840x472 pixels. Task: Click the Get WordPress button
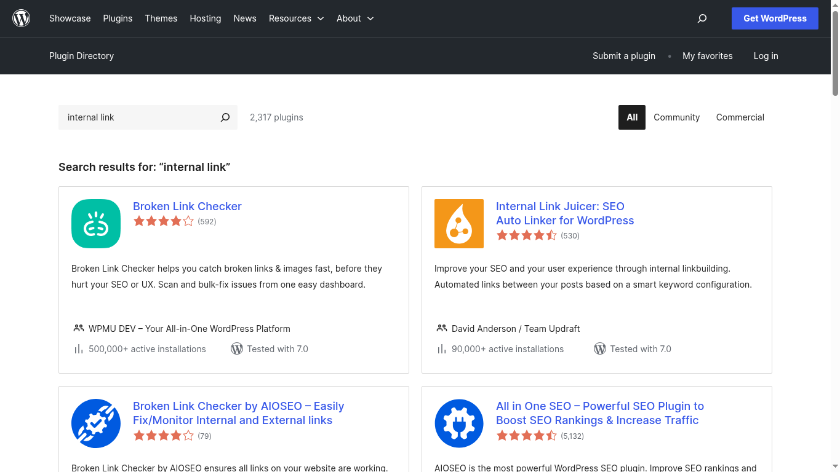775,18
